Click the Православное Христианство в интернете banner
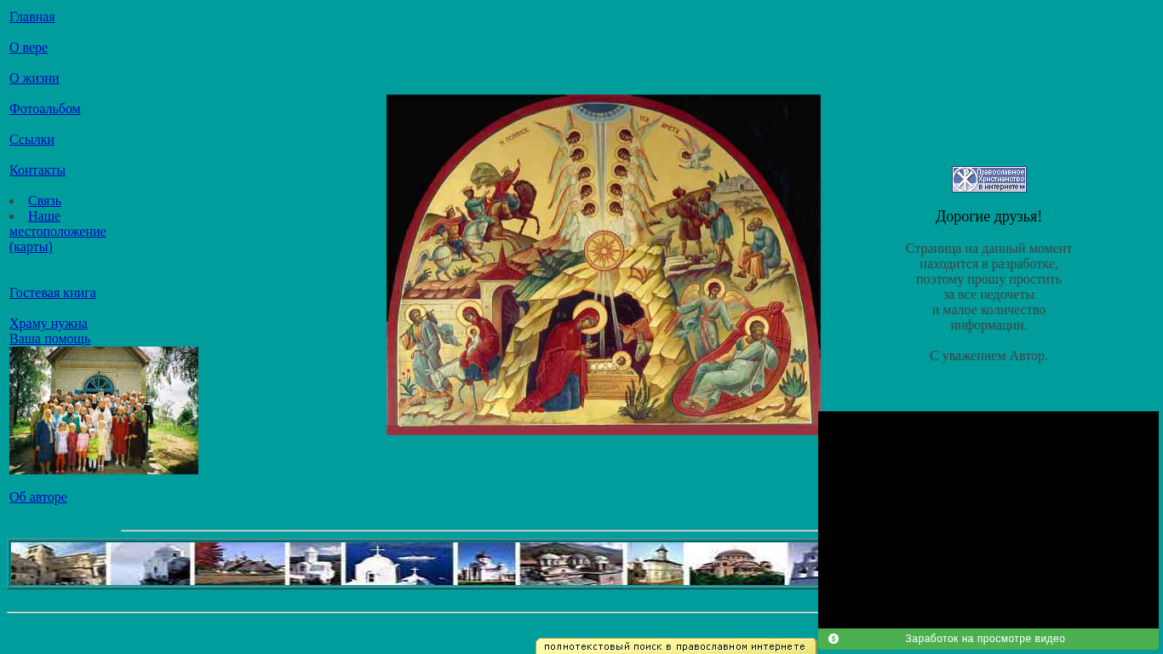 tap(989, 179)
